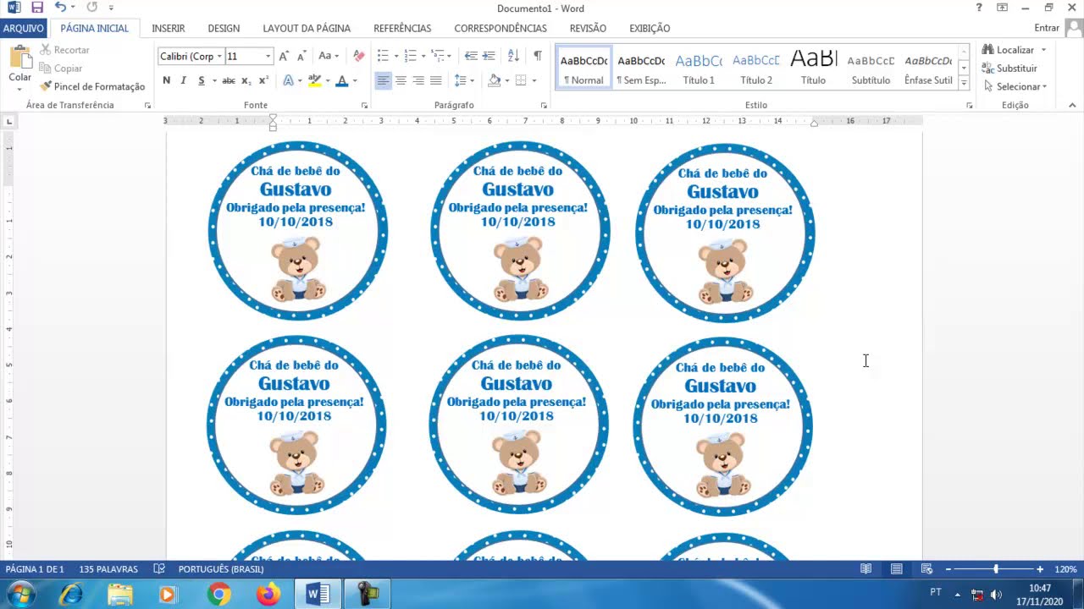This screenshot has height=609, width=1084.
Task: Toggle bullet list
Action: (x=383, y=56)
